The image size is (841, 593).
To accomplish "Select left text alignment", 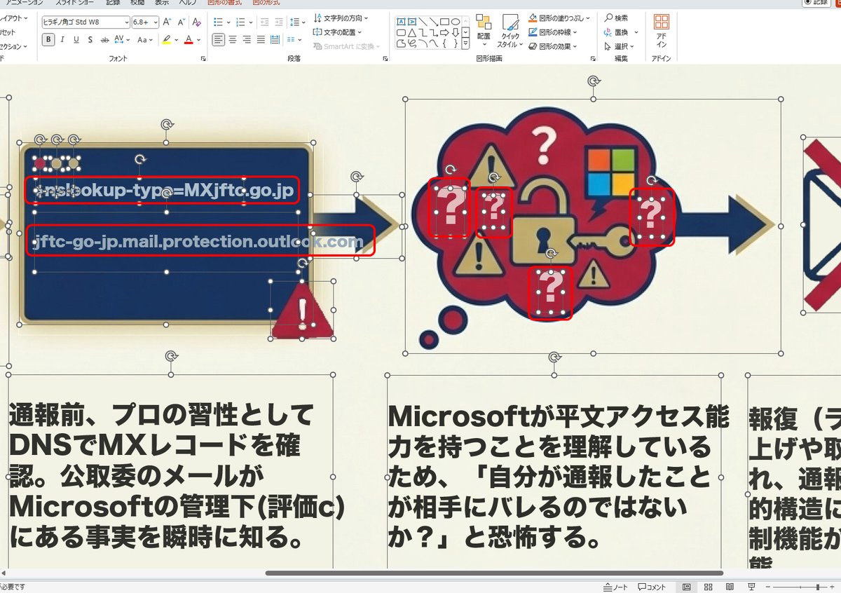I will click(x=219, y=39).
